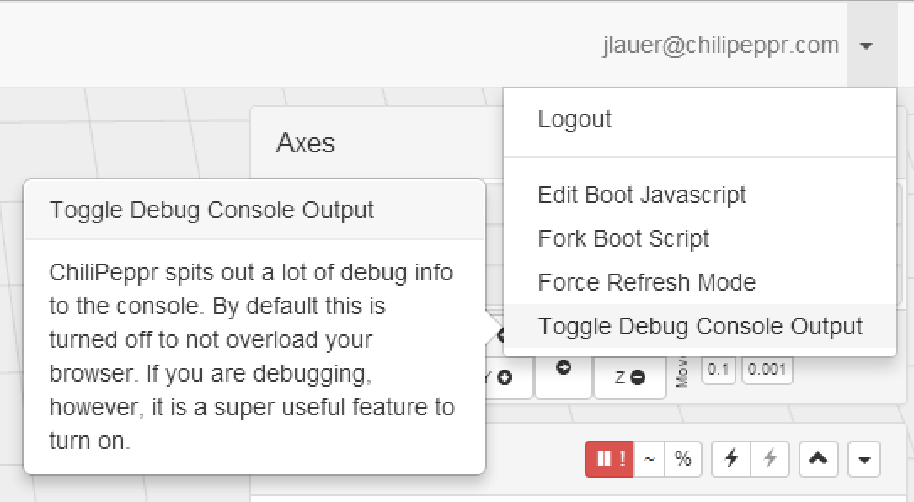Select Logout from the user menu

pos(575,120)
